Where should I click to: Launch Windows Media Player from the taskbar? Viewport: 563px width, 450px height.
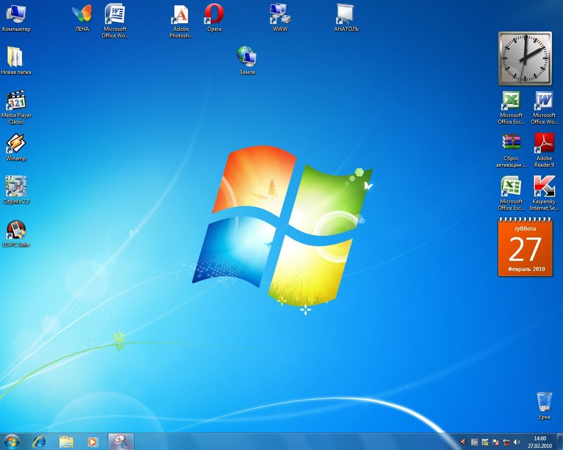coord(93,441)
